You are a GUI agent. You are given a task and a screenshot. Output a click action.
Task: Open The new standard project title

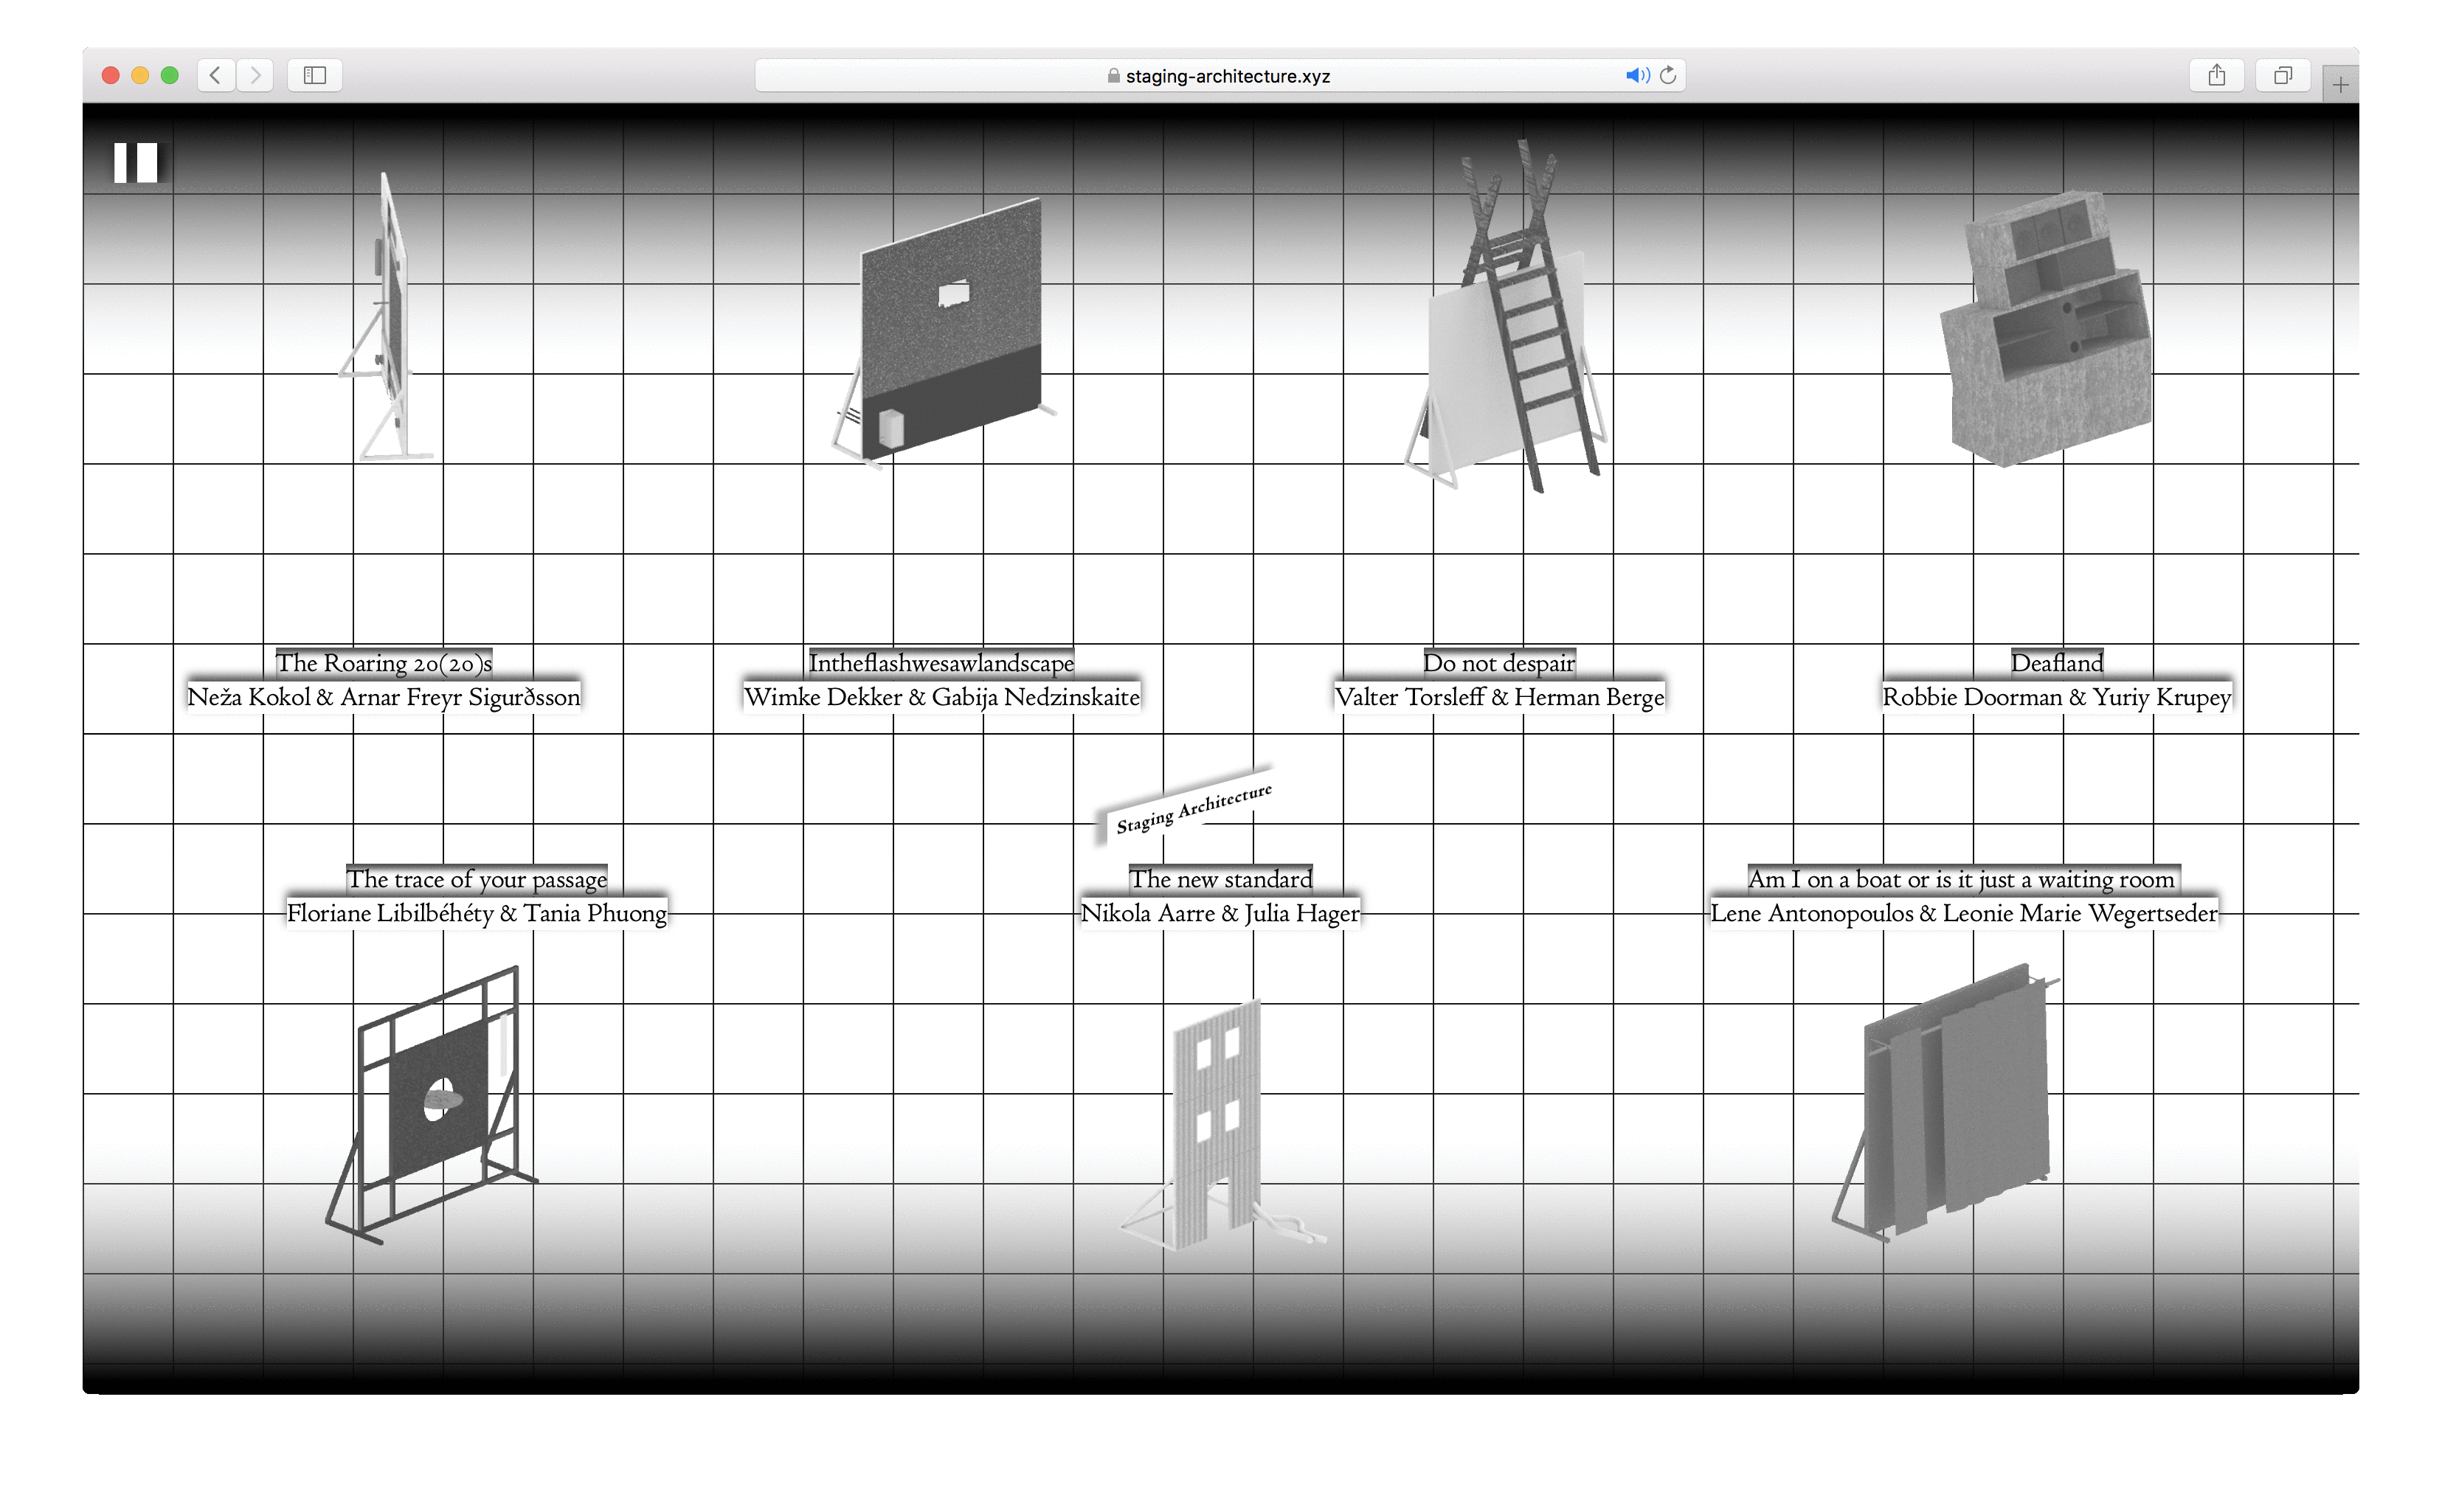1220,879
